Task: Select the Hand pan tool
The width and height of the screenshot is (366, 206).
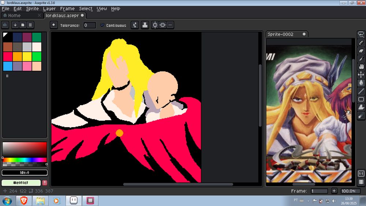Action: tap(361, 67)
